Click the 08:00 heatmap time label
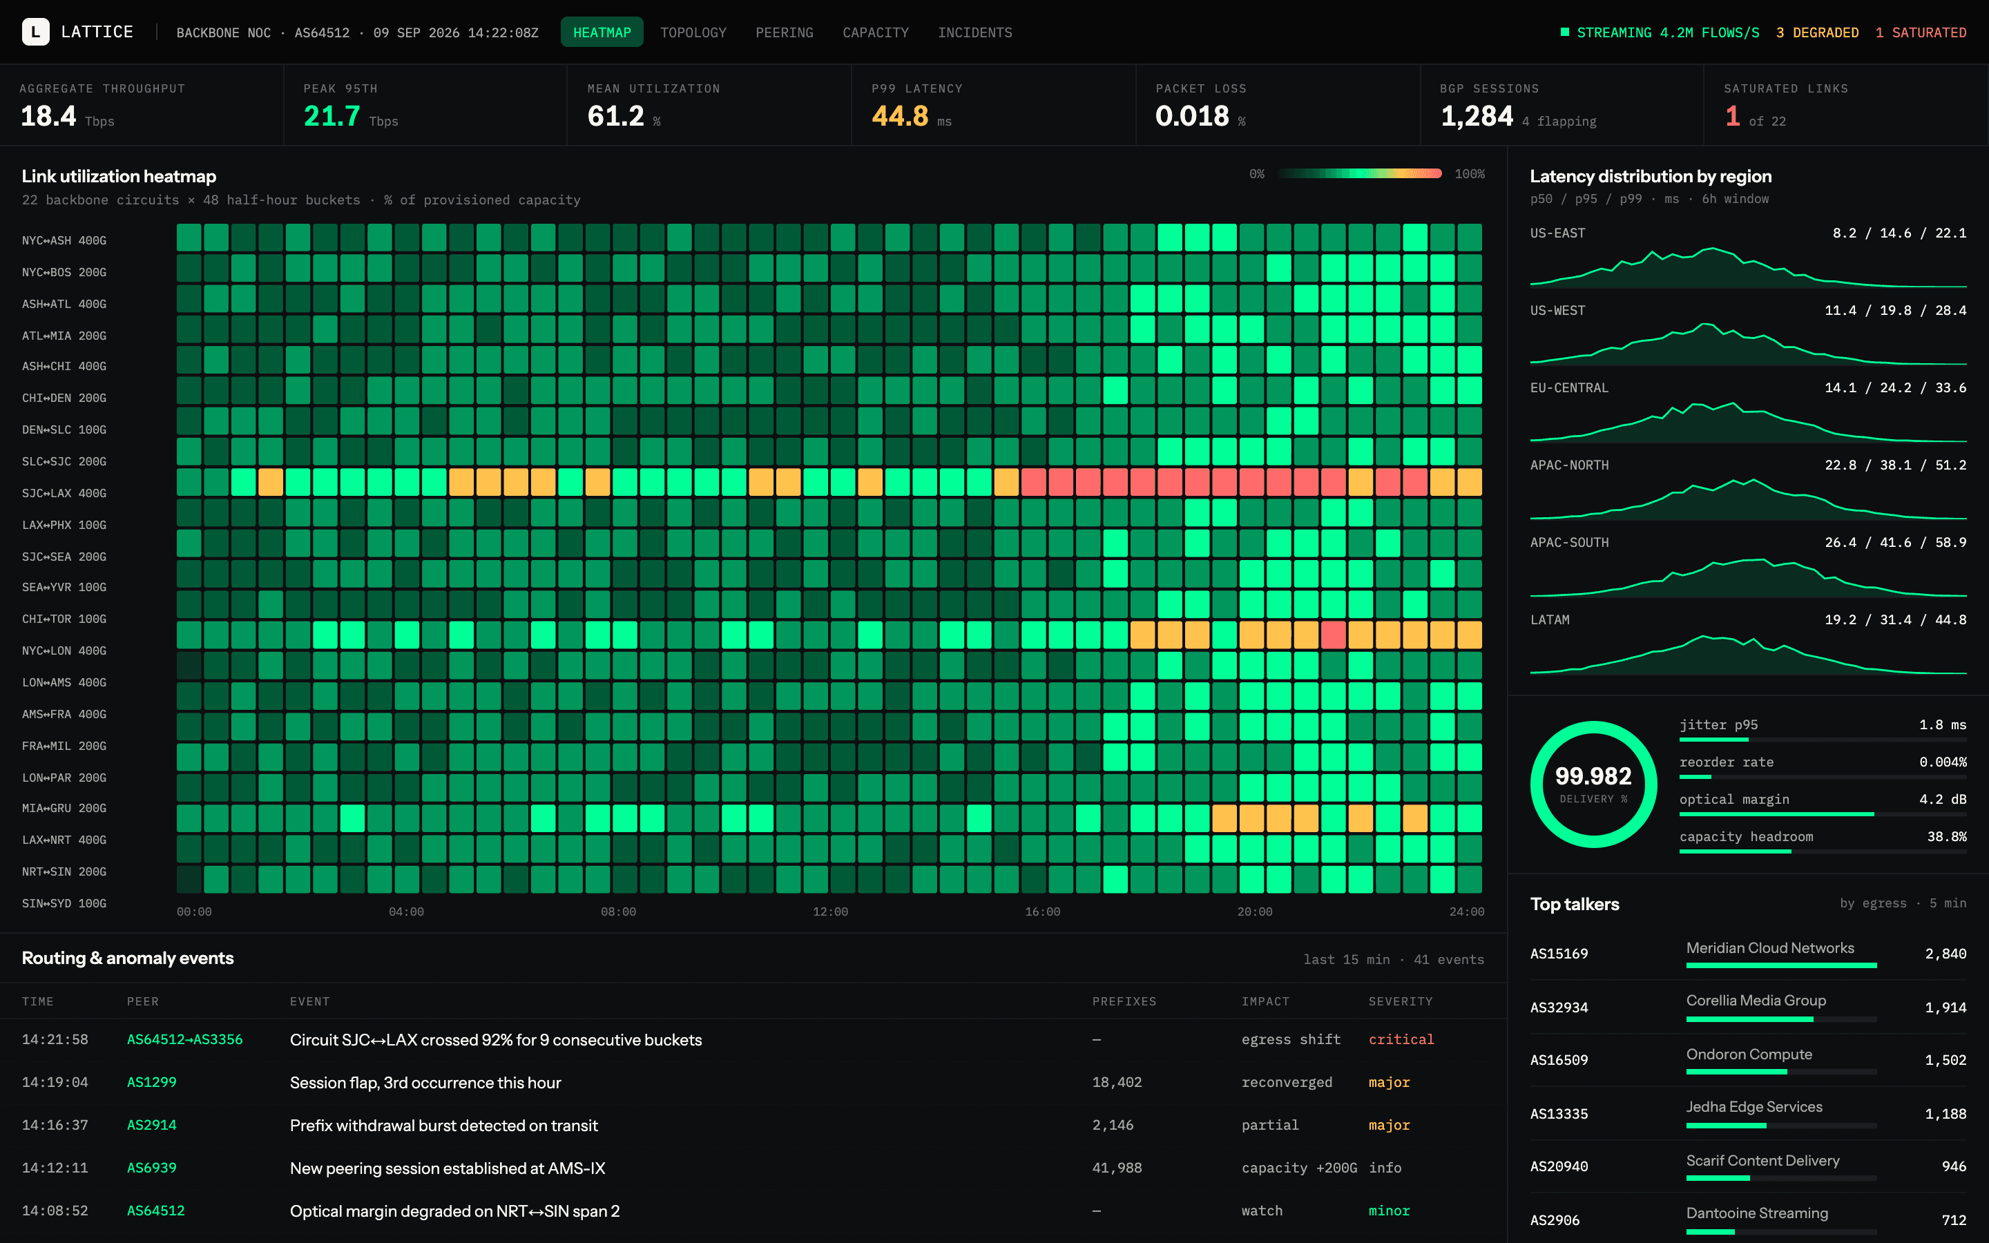 [618, 911]
